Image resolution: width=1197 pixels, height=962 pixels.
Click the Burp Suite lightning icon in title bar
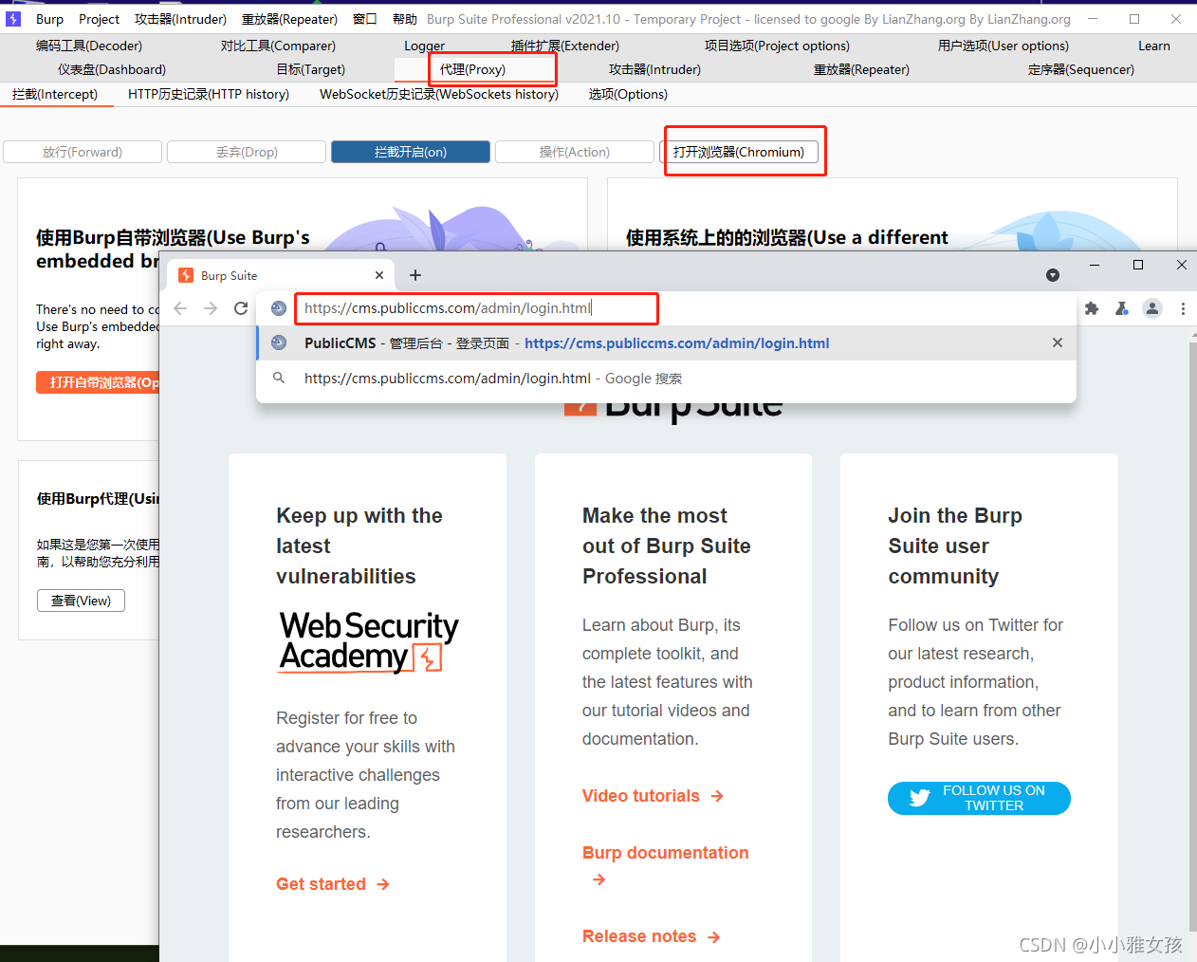pos(13,19)
